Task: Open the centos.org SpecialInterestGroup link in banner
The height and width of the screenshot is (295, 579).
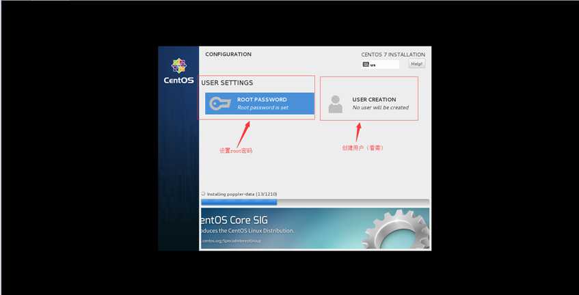Action: [232, 241]
